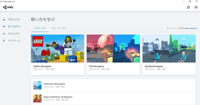Open the LEGO Microgame thumbnail image
Image resolution: width=200 pixels, height=105 pixels.
[57, 48]
